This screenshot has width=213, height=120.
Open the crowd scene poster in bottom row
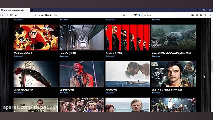coord(82,105)
